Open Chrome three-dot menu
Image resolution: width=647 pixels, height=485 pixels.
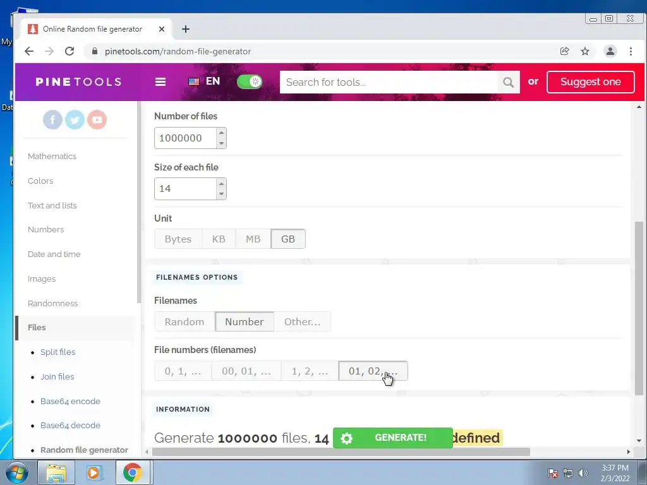click(x=631, y=51)
